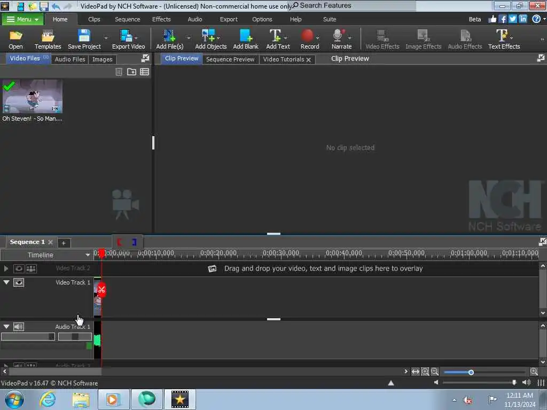Open the green Menu dropdown
Viewport: 547px width, 410px height.
click(22, 19)
